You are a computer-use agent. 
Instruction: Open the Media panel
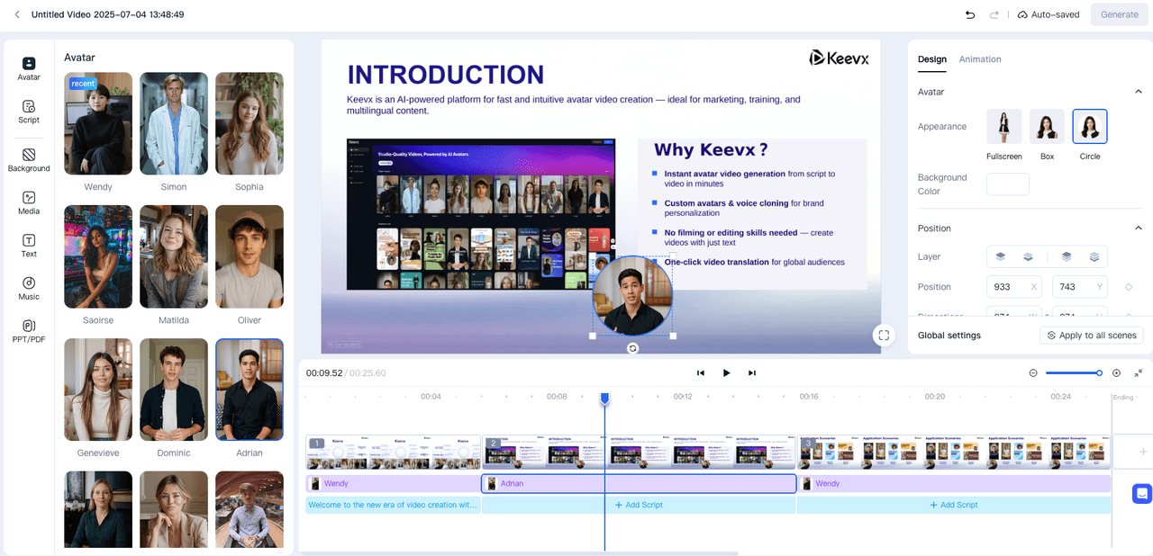(29, 202)
